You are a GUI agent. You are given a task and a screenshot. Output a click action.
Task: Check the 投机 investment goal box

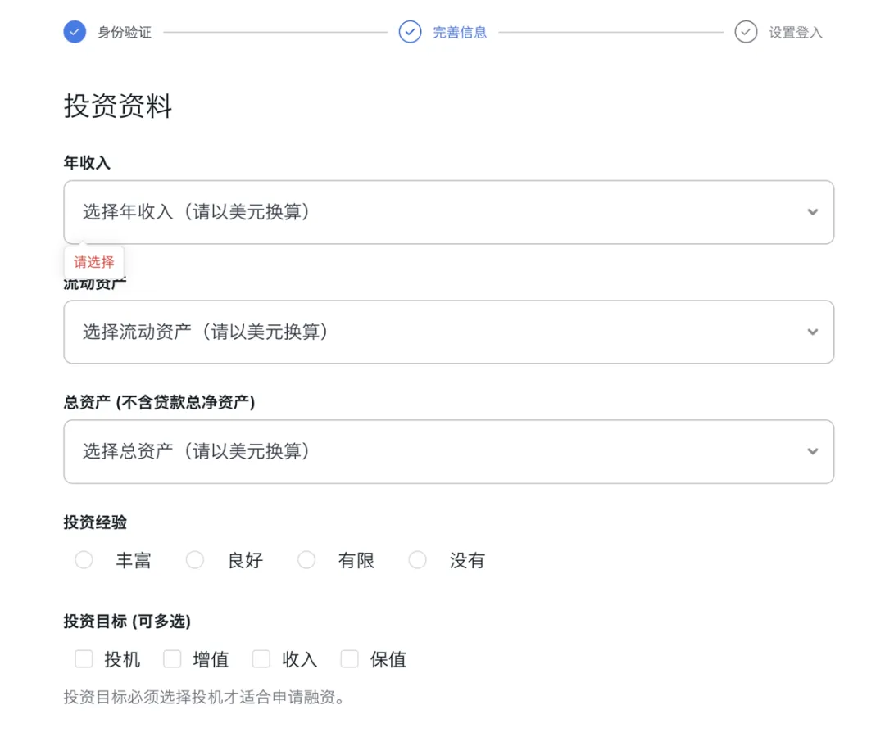(x=84, y=658)
